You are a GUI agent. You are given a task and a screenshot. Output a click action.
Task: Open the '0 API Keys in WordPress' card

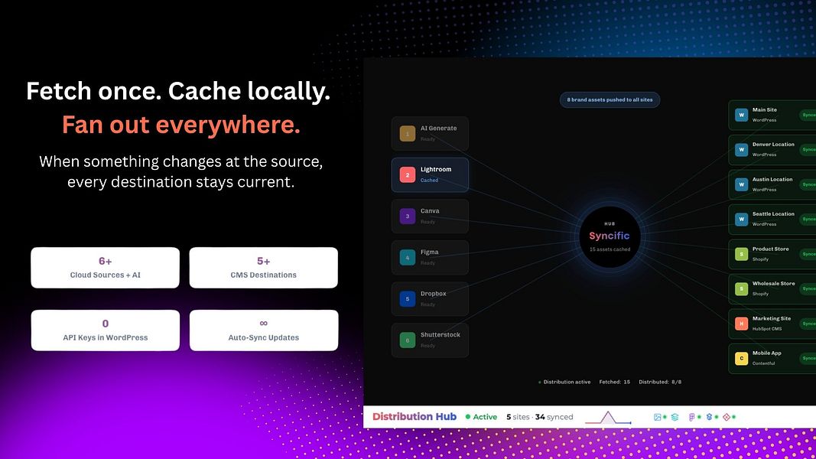(x=105, y=330)
